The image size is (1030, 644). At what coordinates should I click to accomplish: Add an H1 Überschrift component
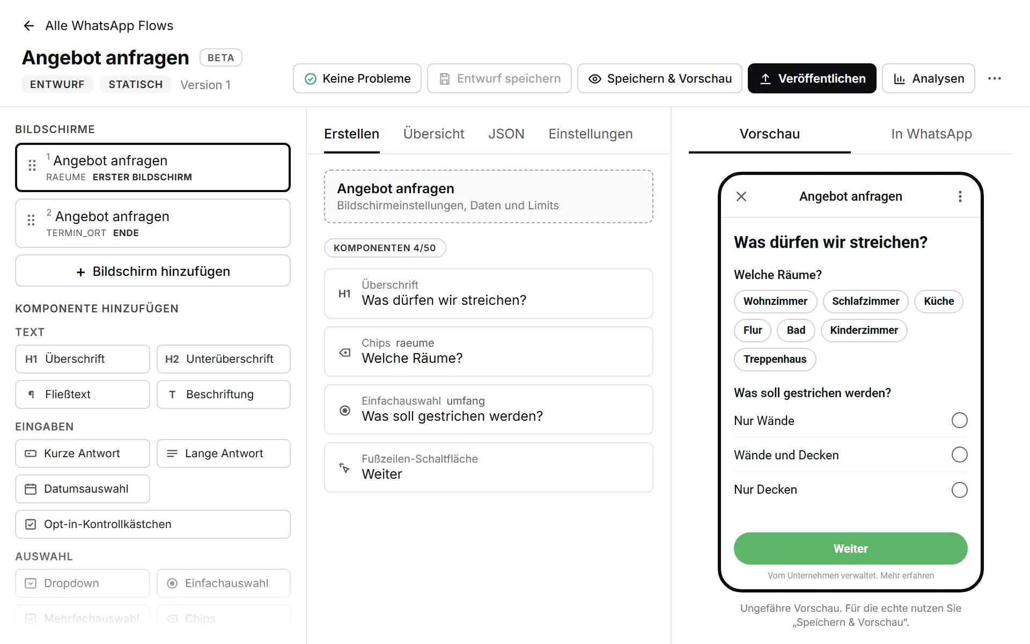[83, 359]
